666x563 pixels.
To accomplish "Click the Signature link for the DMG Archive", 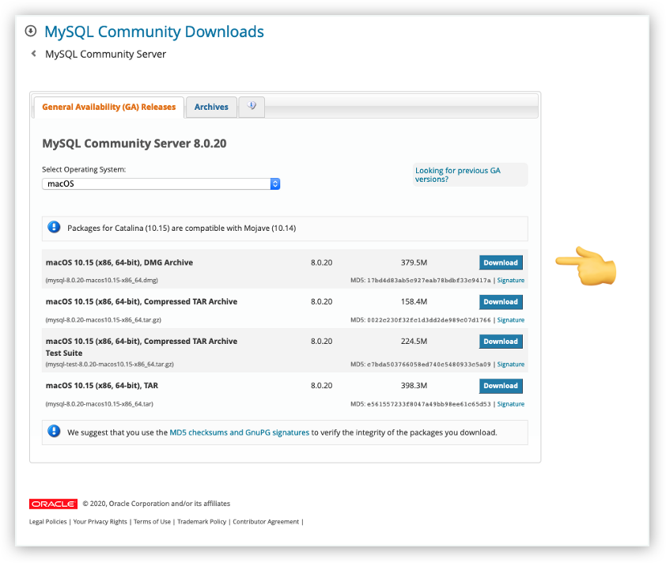I will point(510,280).
